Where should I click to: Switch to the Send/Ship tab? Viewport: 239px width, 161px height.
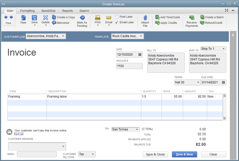(x=48, y=11)
